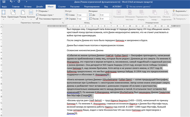
Task: Click the Save icon in title bar
Action: click(4, 2)
